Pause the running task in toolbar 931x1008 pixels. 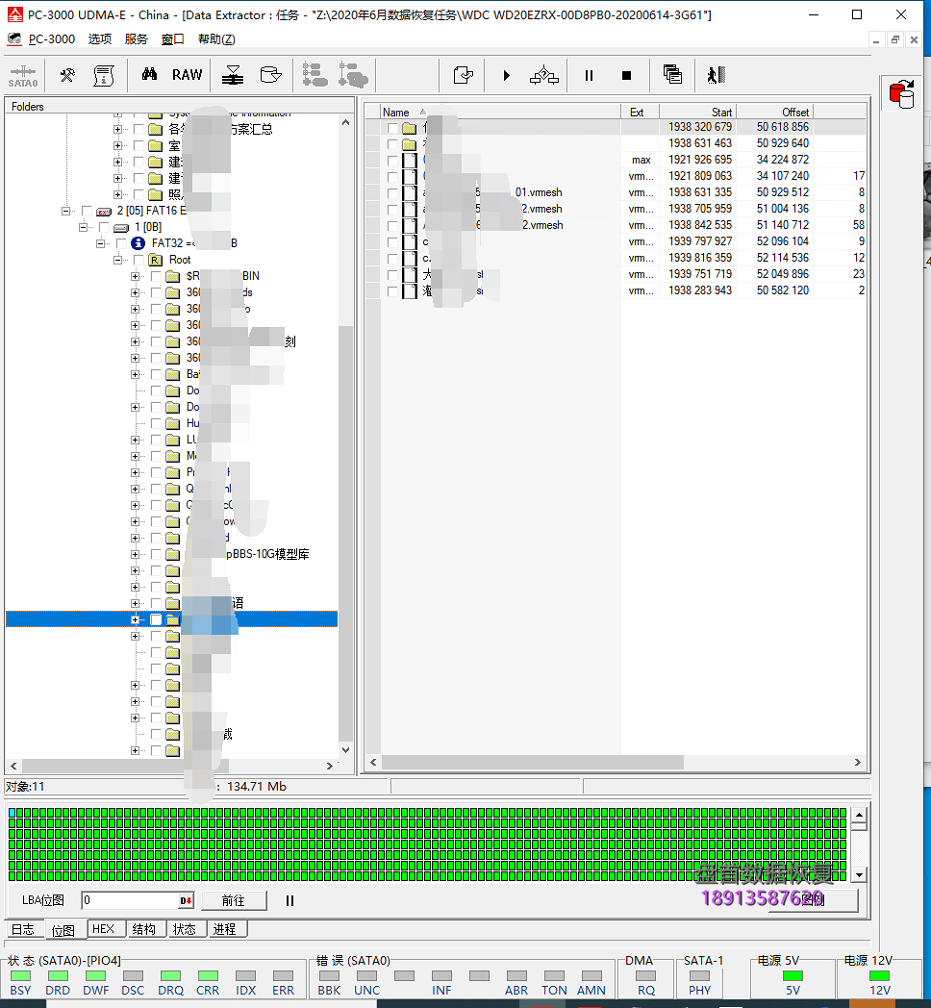click(x=589, y=75)
